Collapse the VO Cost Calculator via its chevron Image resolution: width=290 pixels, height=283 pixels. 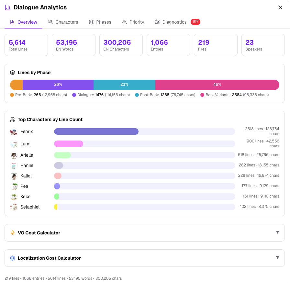277,232
